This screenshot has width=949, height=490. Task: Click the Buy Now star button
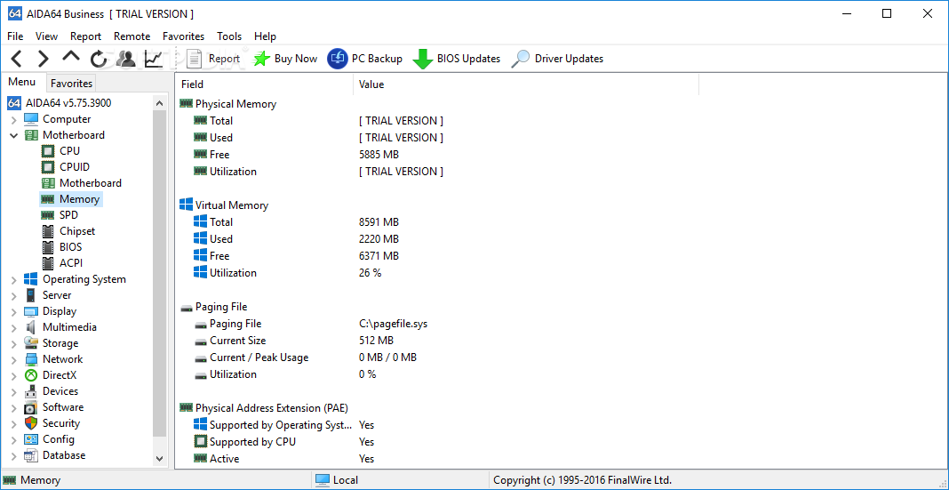click(x=285, y=59)
